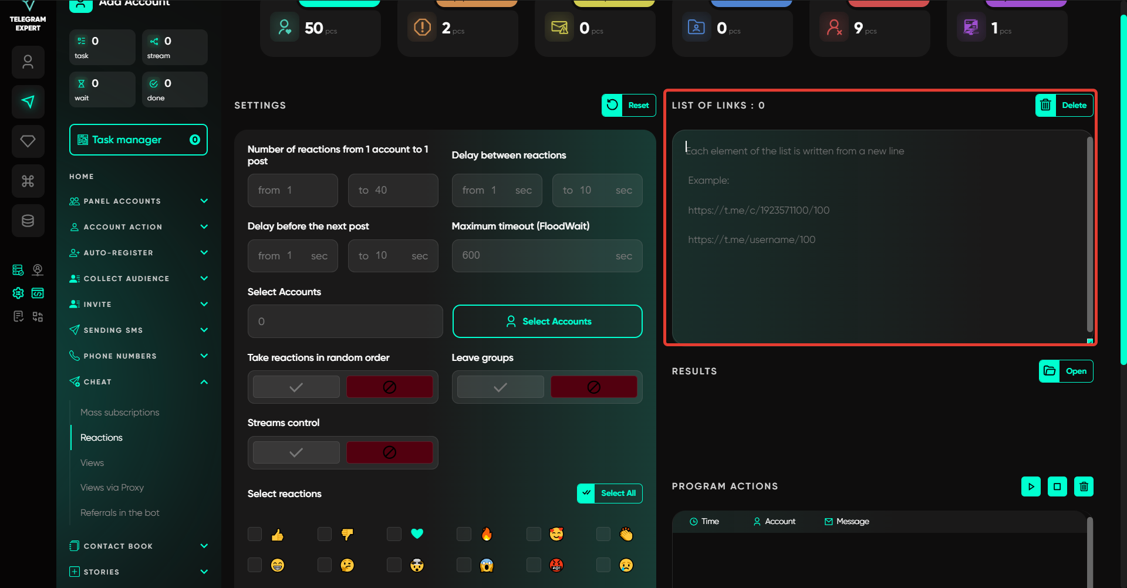Clear program actions with the trash icon

[1084, 486]
